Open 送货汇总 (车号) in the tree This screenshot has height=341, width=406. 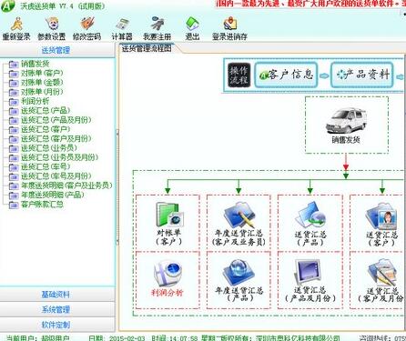pyautogui.click(x=46, y=166)
